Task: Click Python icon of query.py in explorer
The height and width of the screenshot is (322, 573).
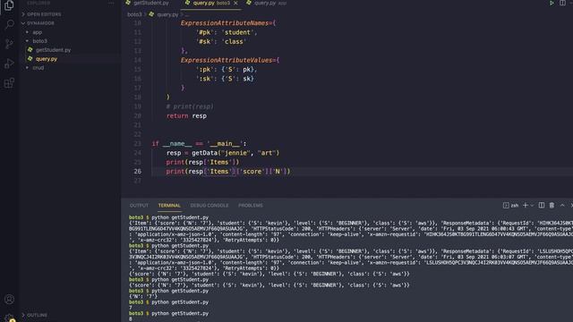Action: click(x=30, y=59)
